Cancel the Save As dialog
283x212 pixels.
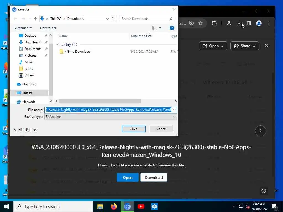point(161,129)
